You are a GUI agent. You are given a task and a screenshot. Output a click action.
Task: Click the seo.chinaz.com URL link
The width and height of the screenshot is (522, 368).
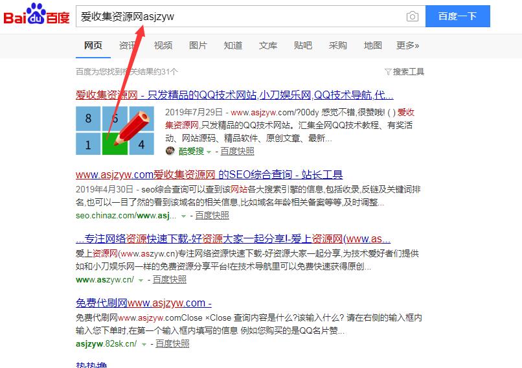pyautogui.click(x=126, y=216)
